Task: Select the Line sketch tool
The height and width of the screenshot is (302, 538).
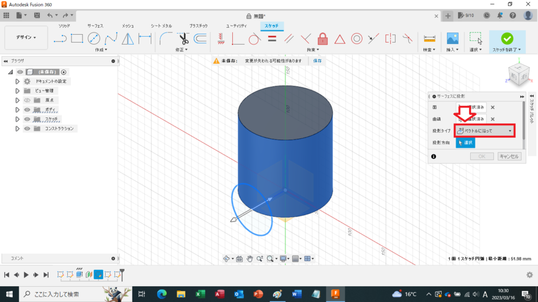Action: [60, 39]
